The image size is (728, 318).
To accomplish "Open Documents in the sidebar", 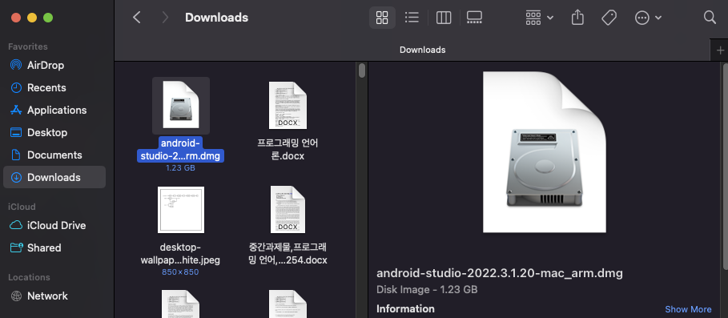I will [54, 155].
